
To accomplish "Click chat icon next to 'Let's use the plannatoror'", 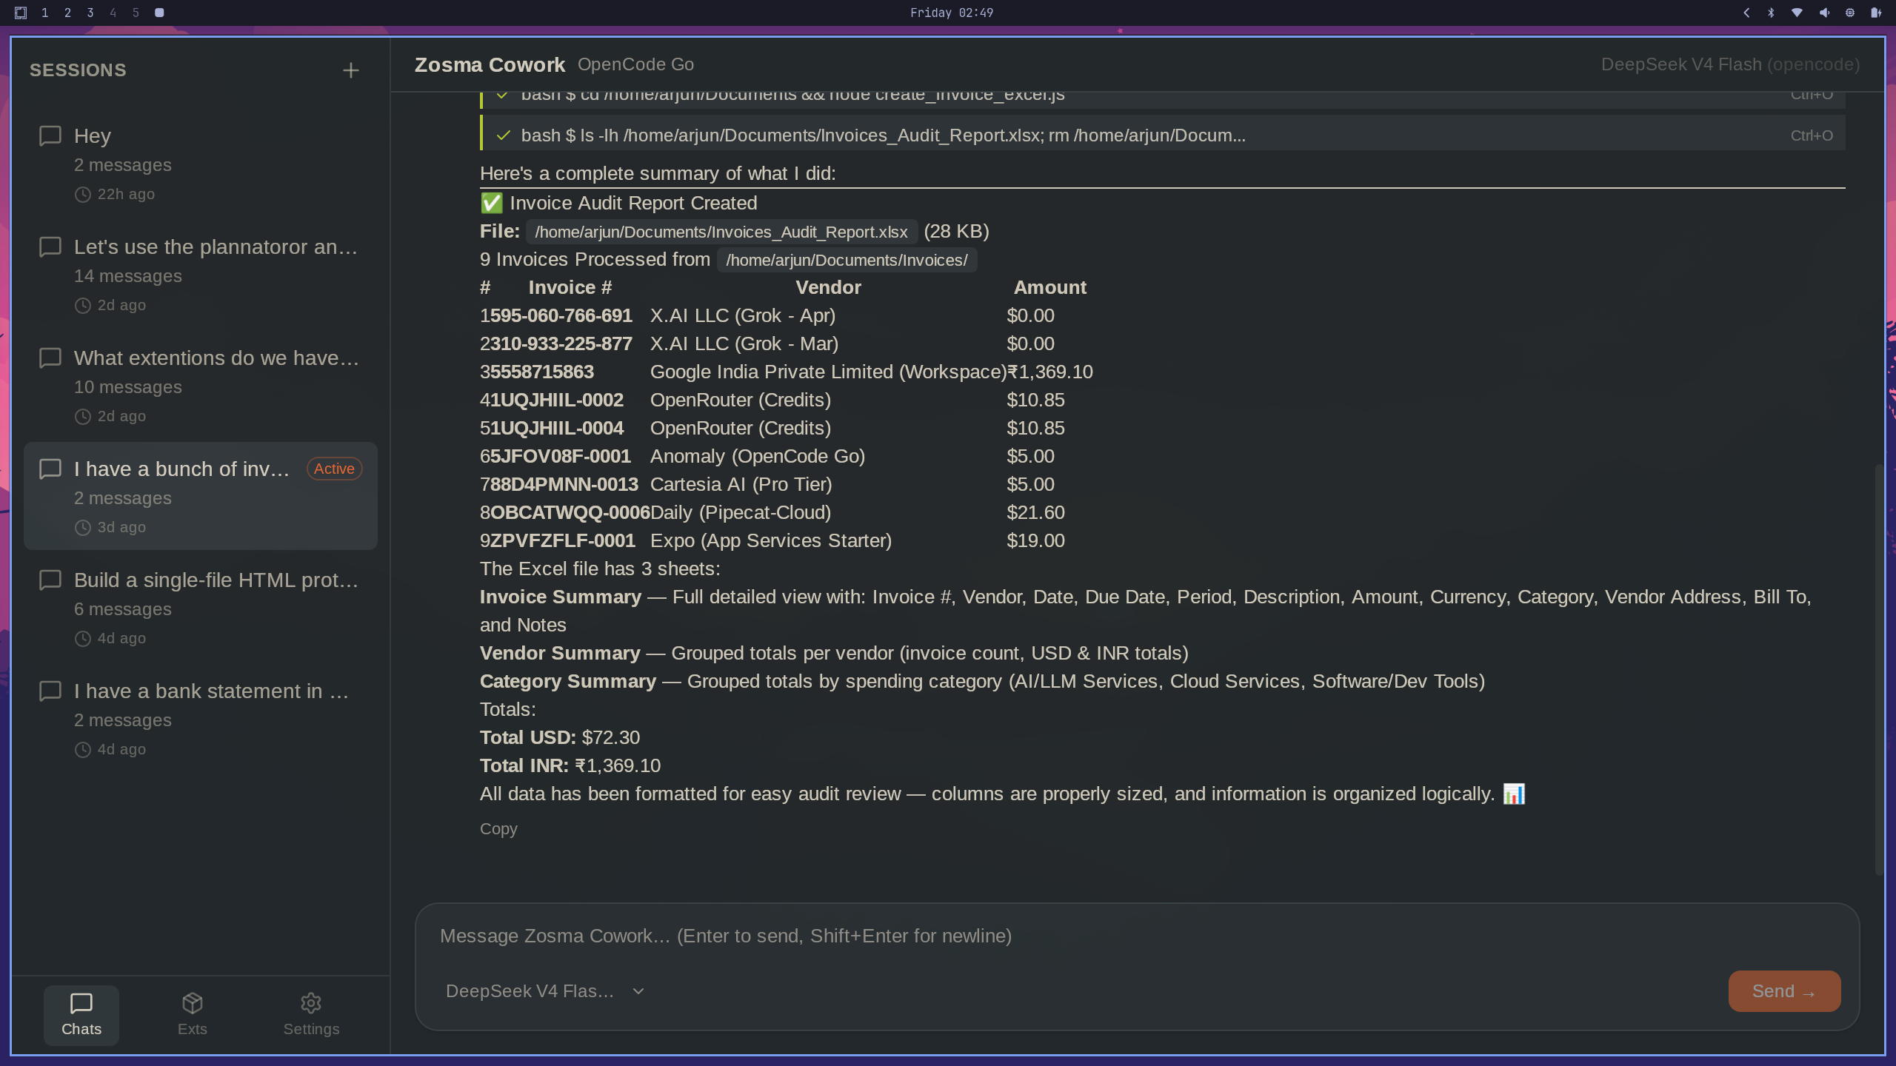I will pos(50,247).
